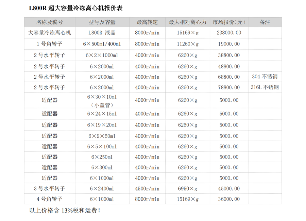Click cell '6×500ml/400ml'

point(102,44)
